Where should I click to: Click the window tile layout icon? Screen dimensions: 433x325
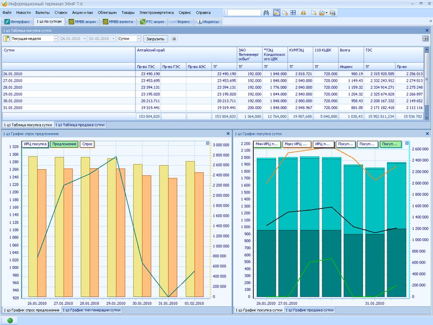[293, 13]
